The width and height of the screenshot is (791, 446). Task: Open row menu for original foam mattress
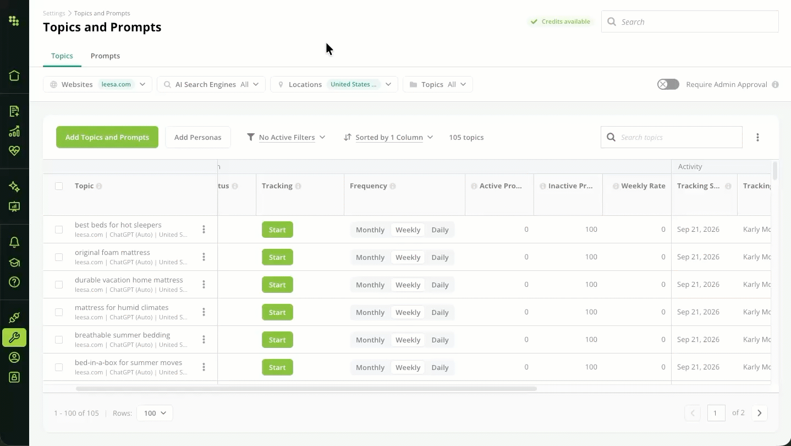coord(204,257)
